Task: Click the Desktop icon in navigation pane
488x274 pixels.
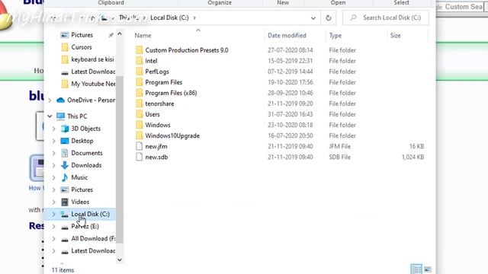Action: [x=65, y=141]
